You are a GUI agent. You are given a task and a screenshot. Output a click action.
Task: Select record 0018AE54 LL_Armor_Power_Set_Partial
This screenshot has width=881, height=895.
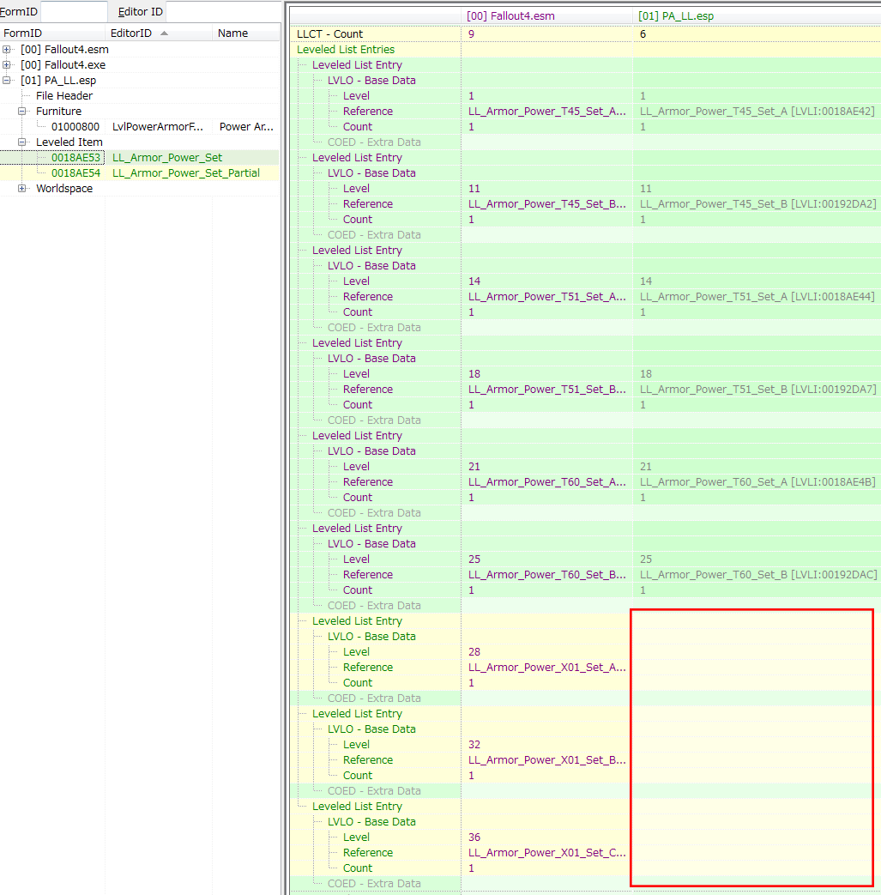click(x=140, y=173)
